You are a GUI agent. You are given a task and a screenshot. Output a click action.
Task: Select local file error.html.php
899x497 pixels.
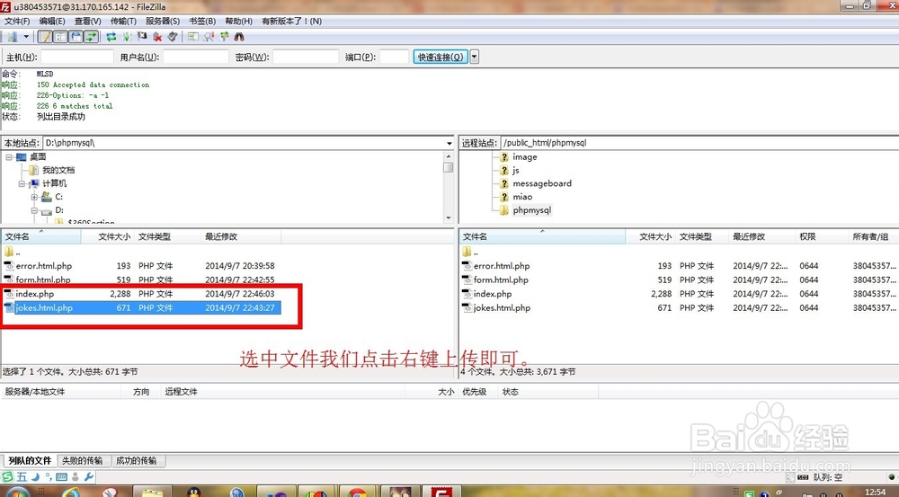pyautogui.click(x=43, y=266)
